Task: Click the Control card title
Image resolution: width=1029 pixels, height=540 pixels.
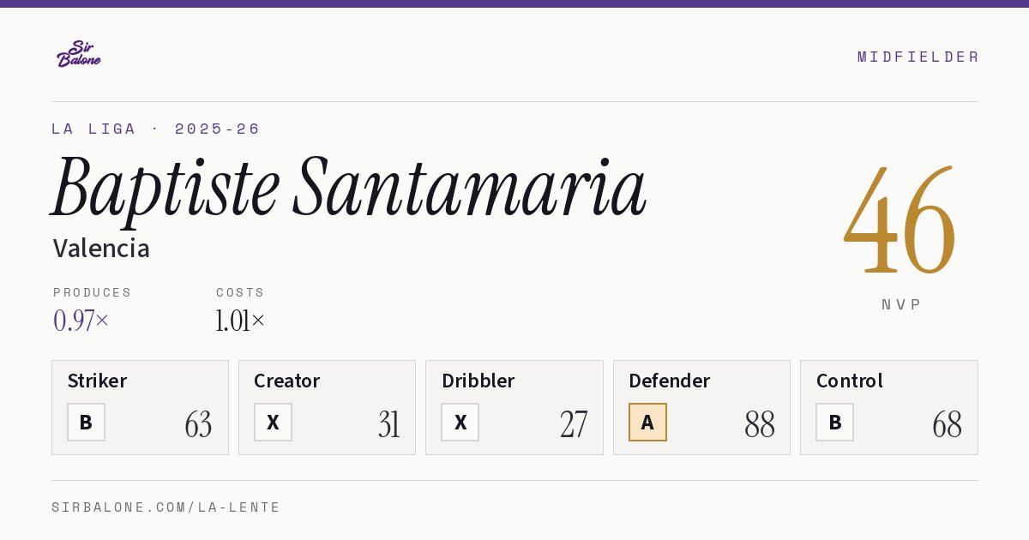Action: point(850,381)
